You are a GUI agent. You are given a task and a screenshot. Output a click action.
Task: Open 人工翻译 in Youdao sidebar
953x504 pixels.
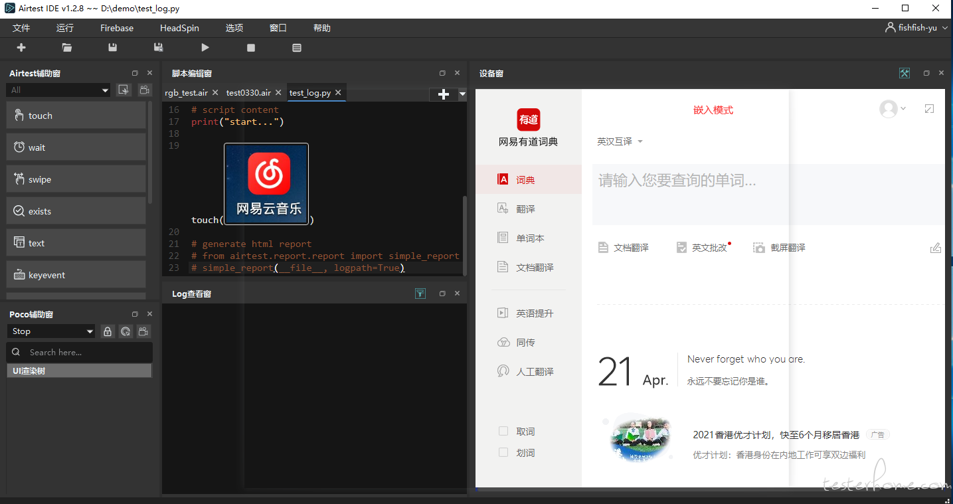click(528, 372)
